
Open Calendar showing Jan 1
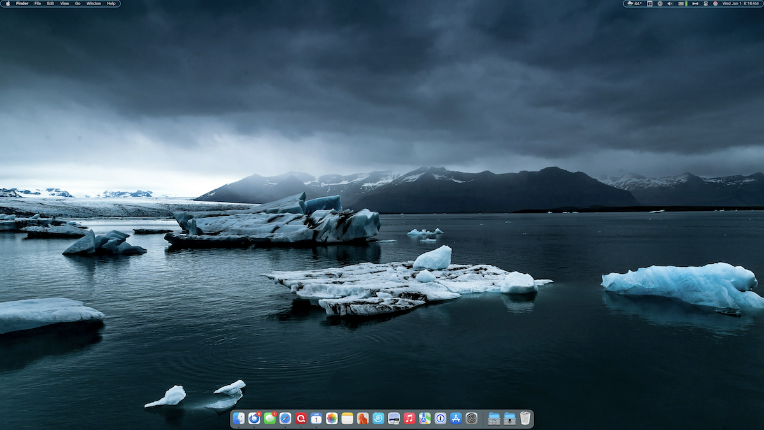[x=316, y=419]
